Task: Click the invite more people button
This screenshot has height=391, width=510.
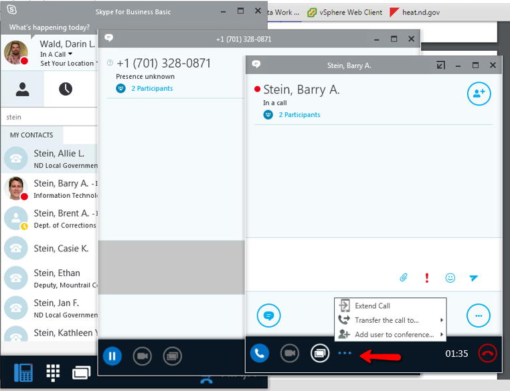Action: pyautogui.click(x=479, y=94)
